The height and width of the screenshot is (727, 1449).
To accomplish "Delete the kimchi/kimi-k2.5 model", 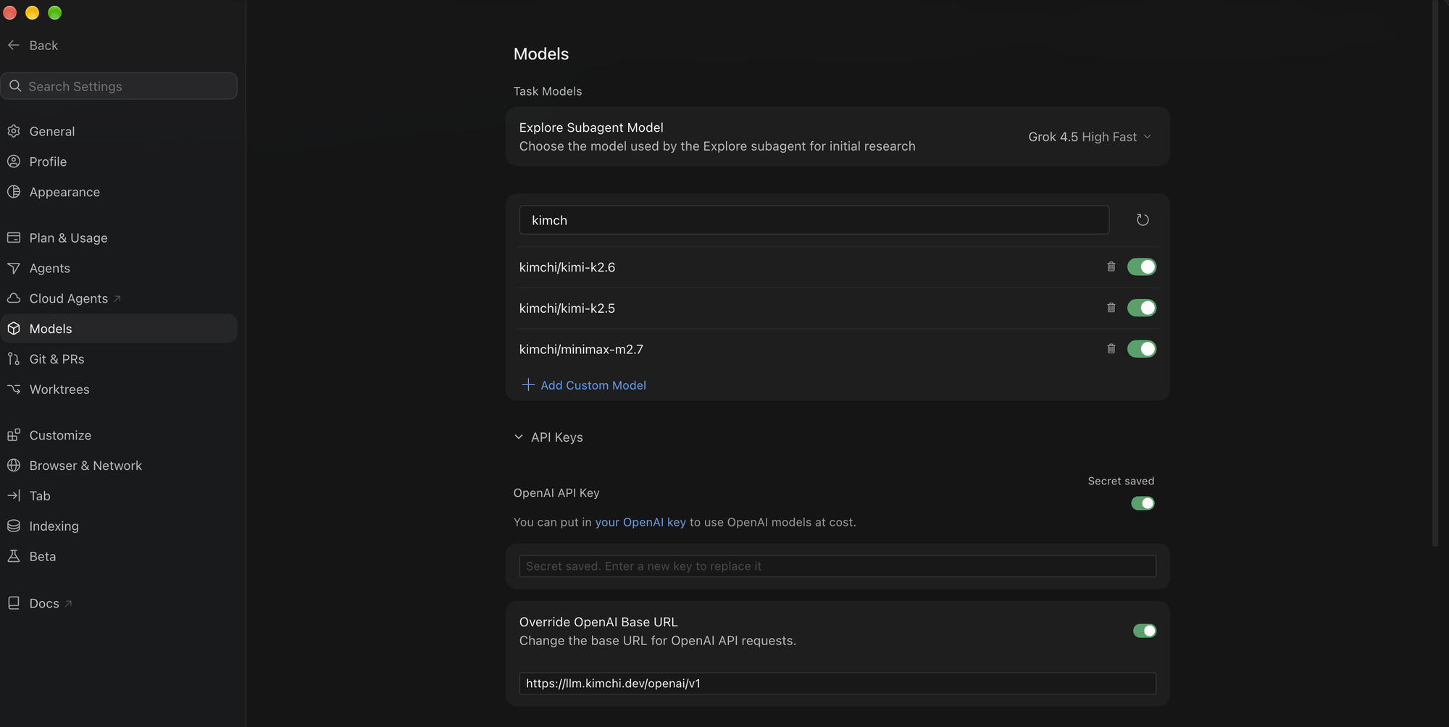I will [x=1111, y=308].
